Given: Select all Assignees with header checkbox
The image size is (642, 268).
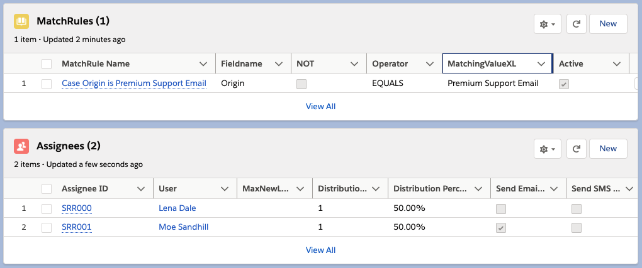Looking at the screenshot, I should point(47,189).
